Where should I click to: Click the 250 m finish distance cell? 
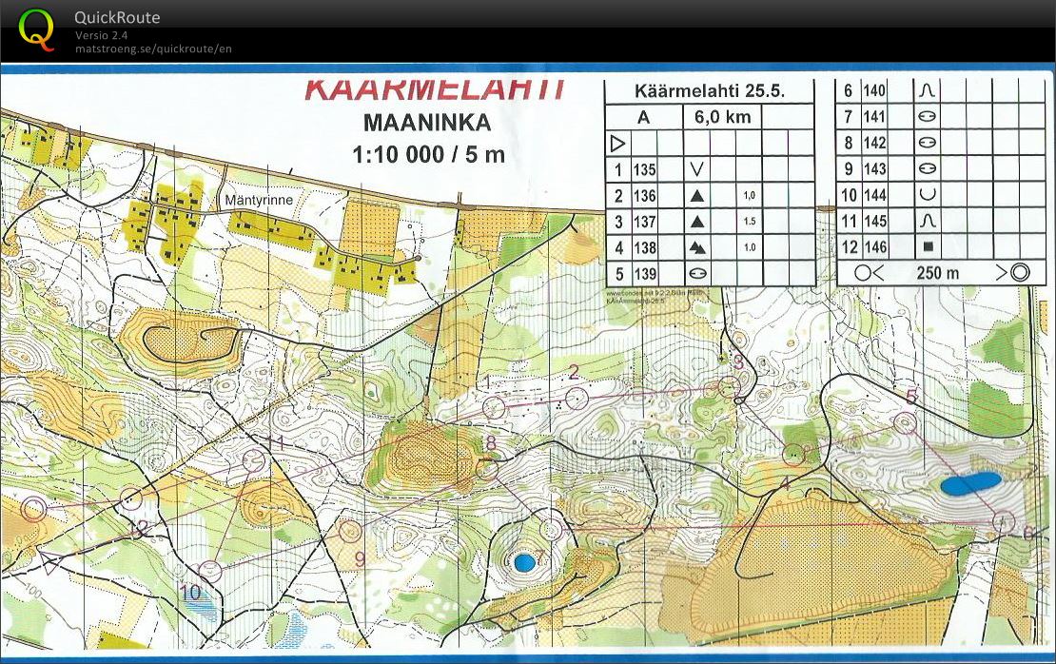(937, 273)
